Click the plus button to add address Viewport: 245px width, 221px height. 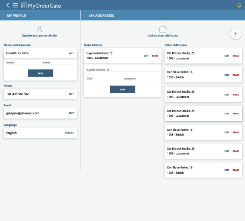(x=235, y=34)
